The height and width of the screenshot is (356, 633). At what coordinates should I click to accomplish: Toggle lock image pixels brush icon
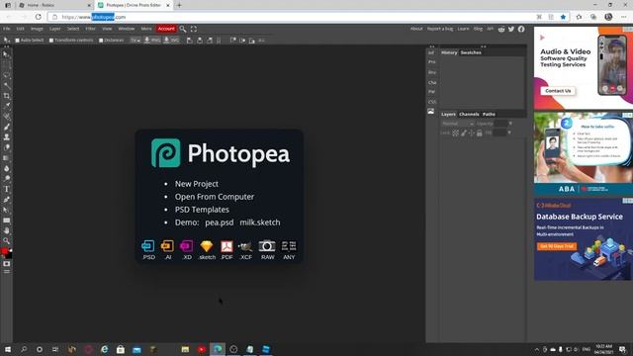tap(464, 133)
